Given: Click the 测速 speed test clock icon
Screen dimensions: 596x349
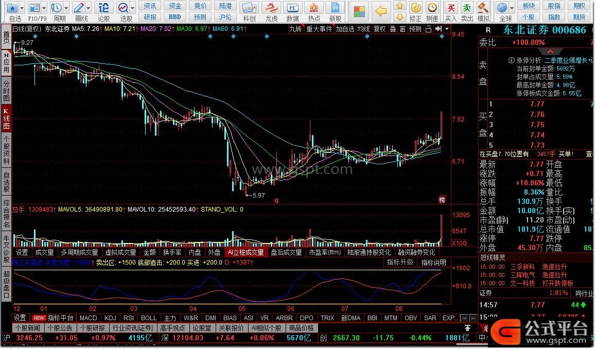Looking at the screenshot, I should pyautogui.click(x=432, y=8).
